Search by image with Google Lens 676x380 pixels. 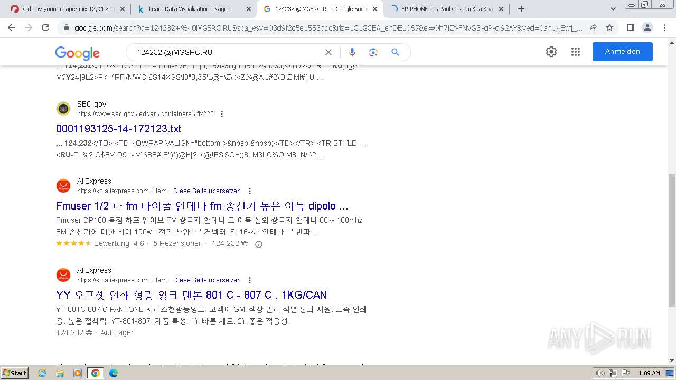click(x=373, y=52)
